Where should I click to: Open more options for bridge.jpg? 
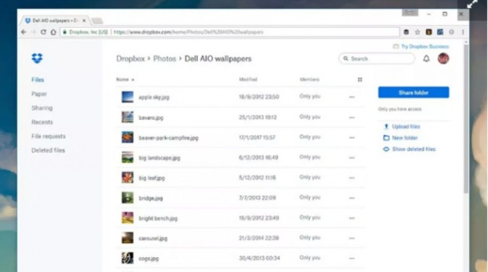click(352, 198)
